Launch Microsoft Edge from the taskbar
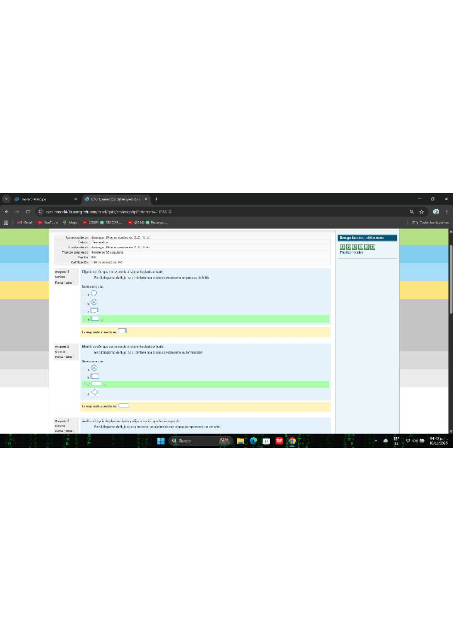The height and width of the screenshot is (641, 453). point(253,441)
